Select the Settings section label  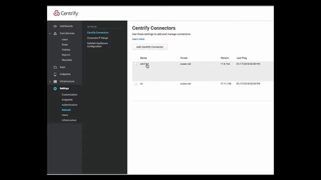click(64, 88)
